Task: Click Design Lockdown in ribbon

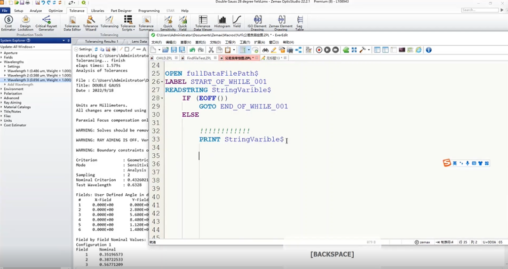Action: [25, 23]
